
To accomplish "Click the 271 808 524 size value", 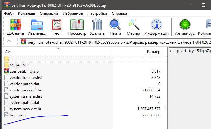I will coord(150,90).
